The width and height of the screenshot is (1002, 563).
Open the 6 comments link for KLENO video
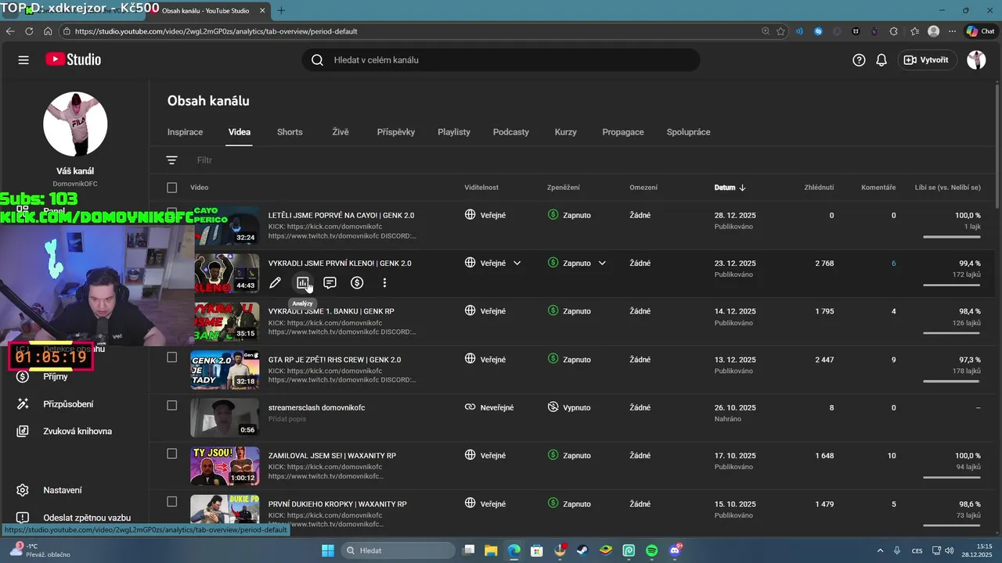tap(893, 264)
